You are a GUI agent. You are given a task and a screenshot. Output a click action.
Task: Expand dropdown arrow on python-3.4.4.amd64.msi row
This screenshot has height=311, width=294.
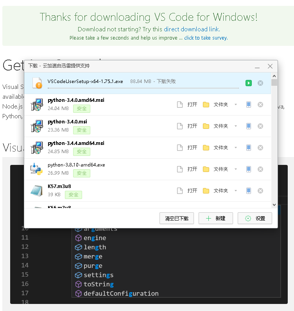click(236, 148)
